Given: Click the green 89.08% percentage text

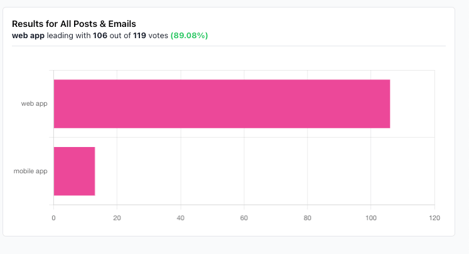Looking at the screenshot, I should (189, 36).
